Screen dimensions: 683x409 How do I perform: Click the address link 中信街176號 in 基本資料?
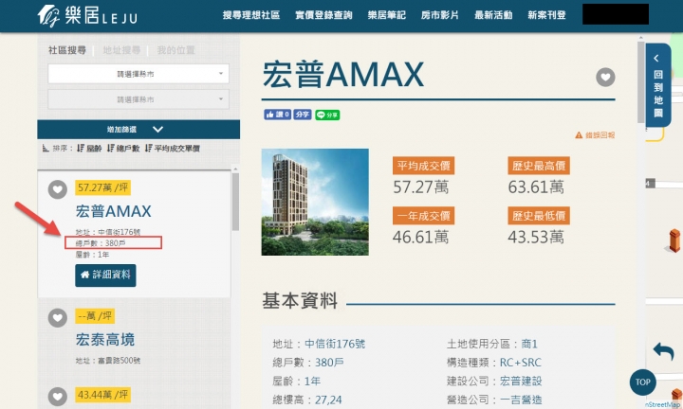[x=335, y=344]
